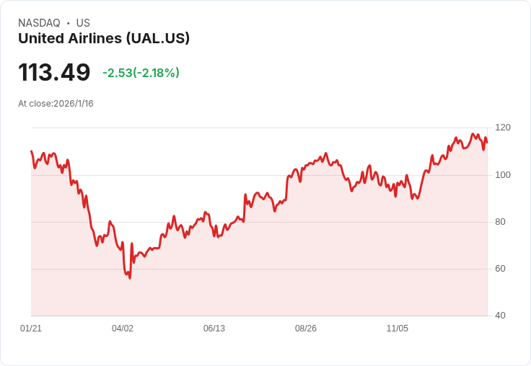Click the 80 price axis label
The image size is (531, 366).
pos(500,222)
